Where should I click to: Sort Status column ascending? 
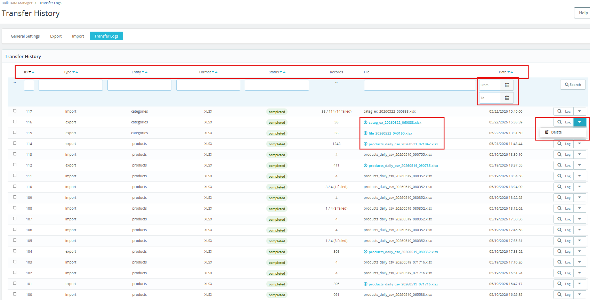(x=284, y=72)
